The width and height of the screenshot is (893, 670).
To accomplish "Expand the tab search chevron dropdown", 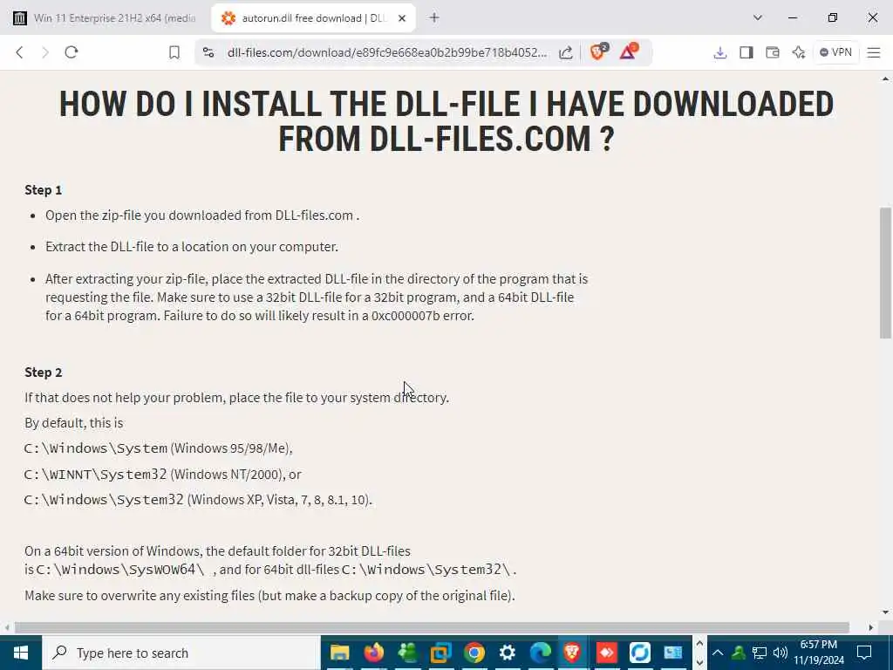I will point(758,17).
